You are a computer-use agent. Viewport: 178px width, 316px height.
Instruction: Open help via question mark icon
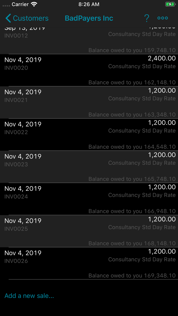coord(146,18)
